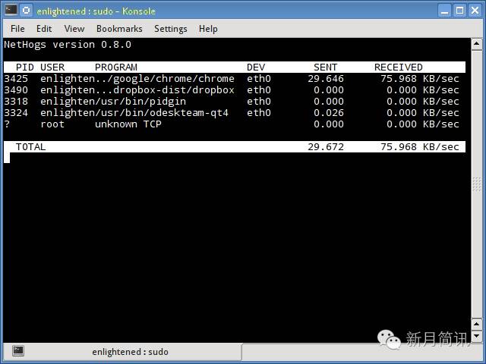Click eth0 in the pidgin row
Image resolution: width=486 pixels, height=364 pixels.
coord(259,102)
